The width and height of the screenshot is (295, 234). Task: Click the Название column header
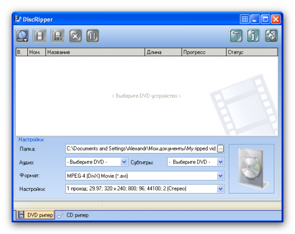(95, 52)
